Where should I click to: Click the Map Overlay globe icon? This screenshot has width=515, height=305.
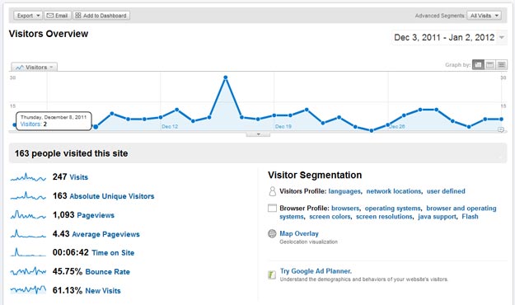272,233
